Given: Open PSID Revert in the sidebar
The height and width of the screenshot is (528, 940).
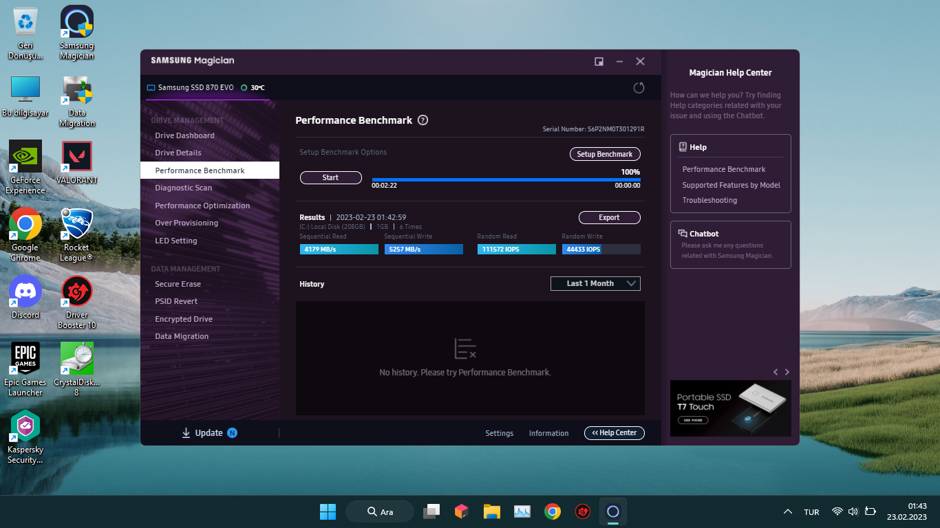Looking at the screenshot, I should (210, 301).
